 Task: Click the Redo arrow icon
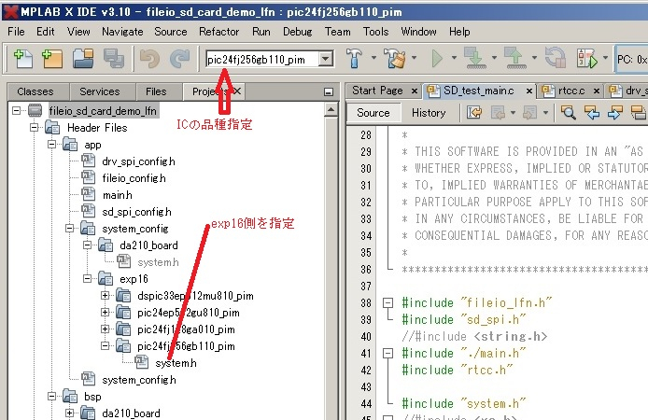[180, 59]
